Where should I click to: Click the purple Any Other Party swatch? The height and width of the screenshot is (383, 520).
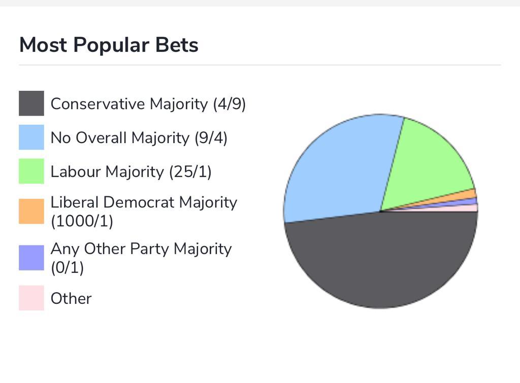tap(31, 258)
